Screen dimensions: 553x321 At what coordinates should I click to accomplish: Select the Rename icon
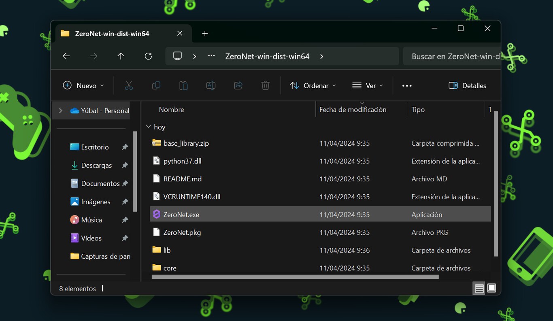[211, 85]
